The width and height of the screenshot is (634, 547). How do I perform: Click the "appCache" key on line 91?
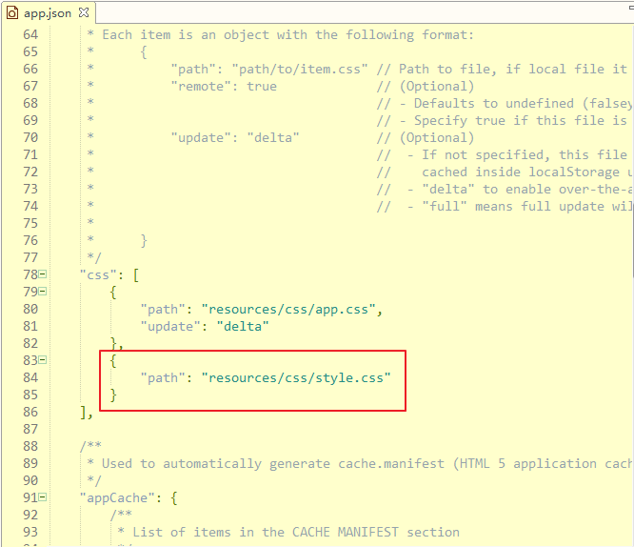tap(117, 498)
